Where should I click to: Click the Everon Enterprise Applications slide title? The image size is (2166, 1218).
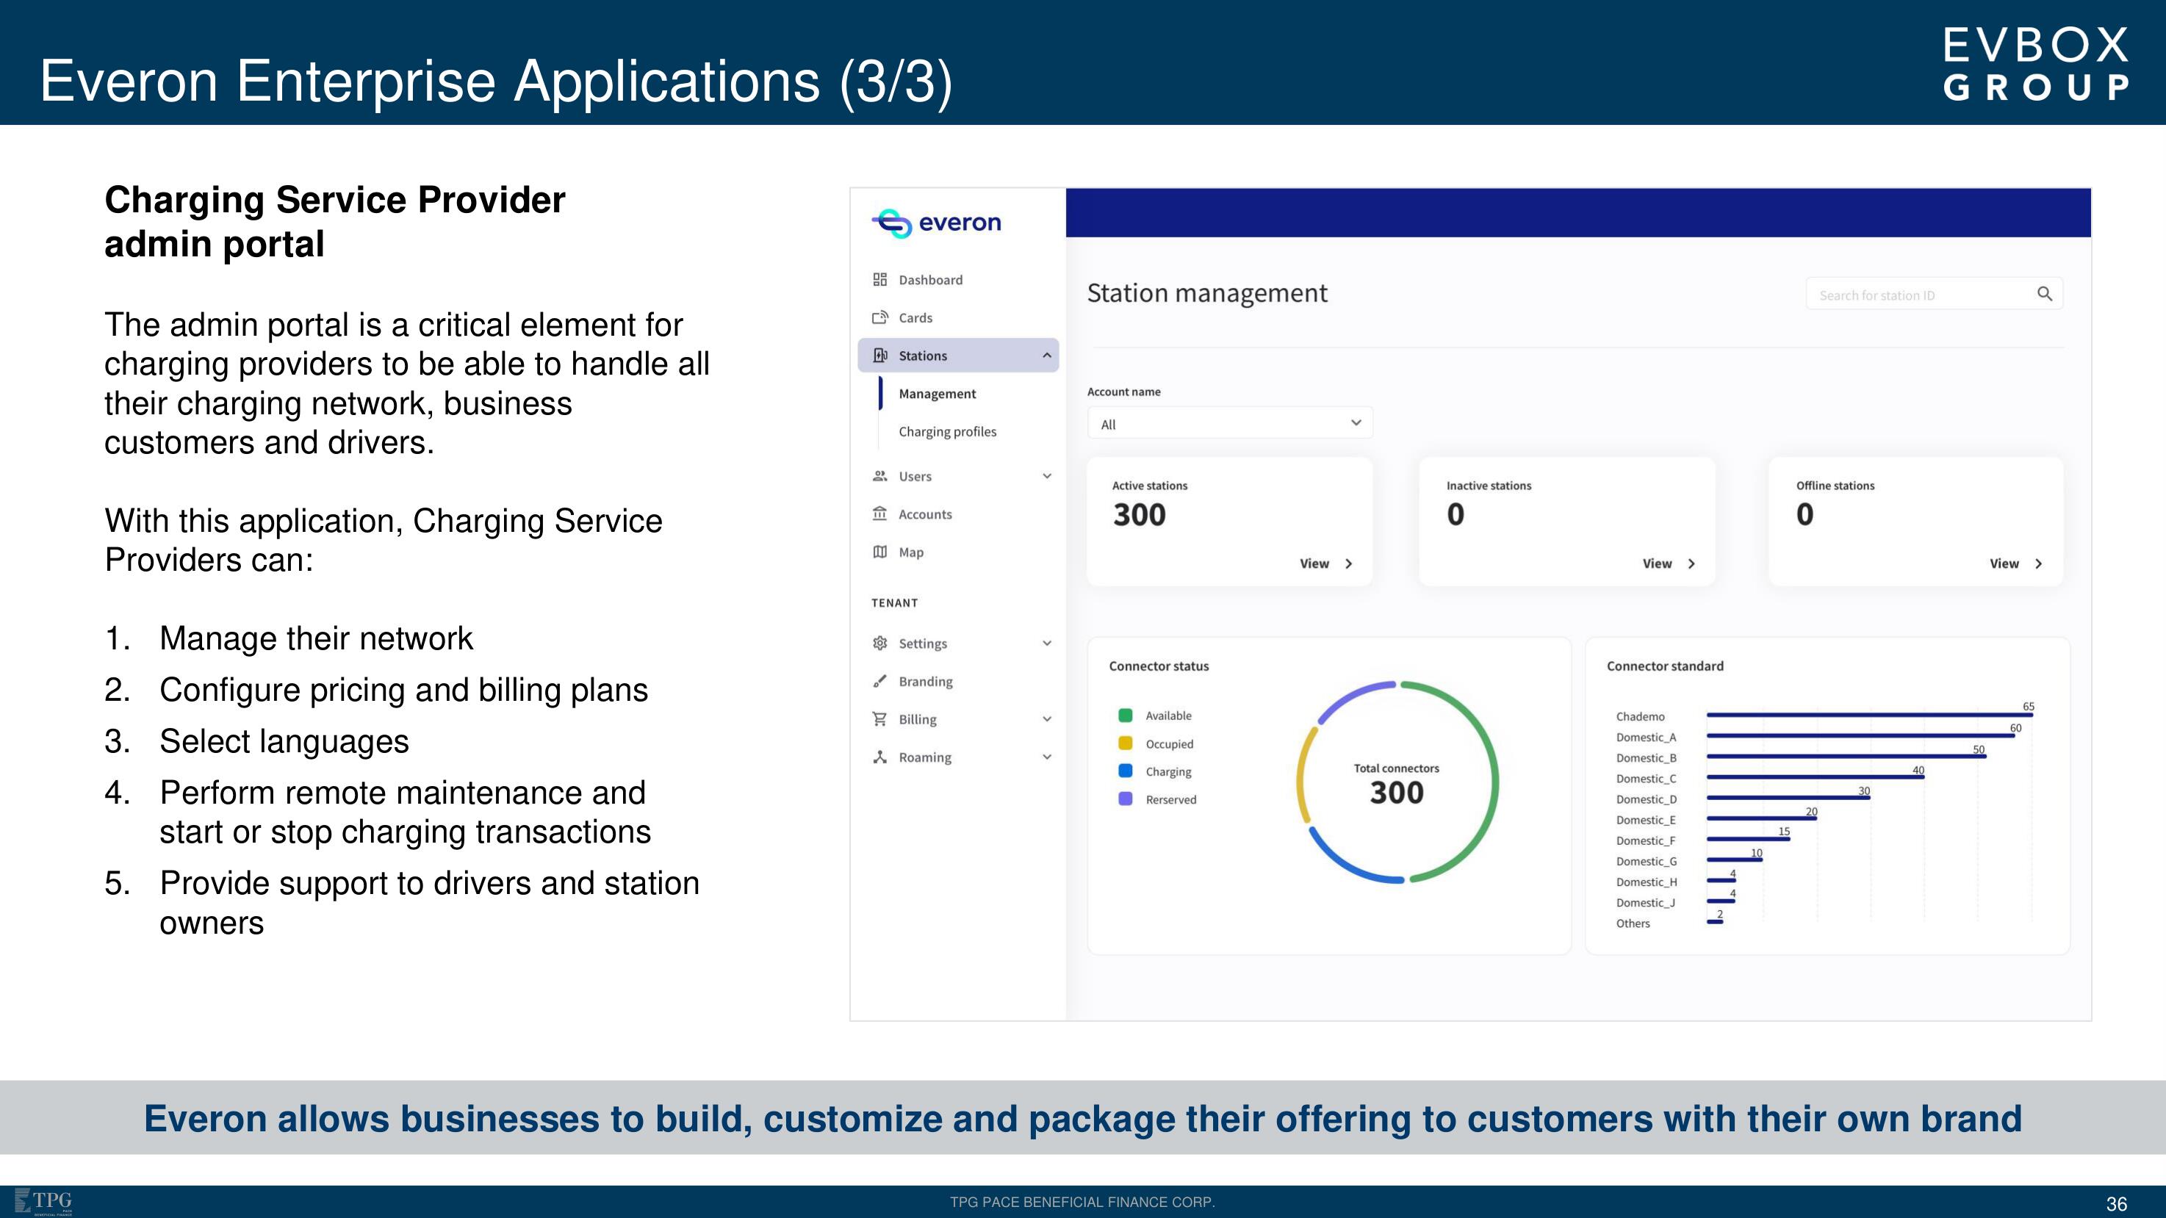(x=496, y=81)
